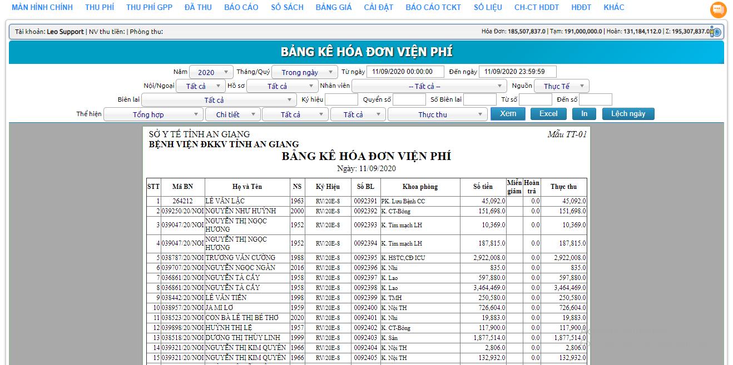The image size is (733, 365).
Task: Open first 'Tất cả' dropdown after Chi tiết
Action: (x=295, y=114)
